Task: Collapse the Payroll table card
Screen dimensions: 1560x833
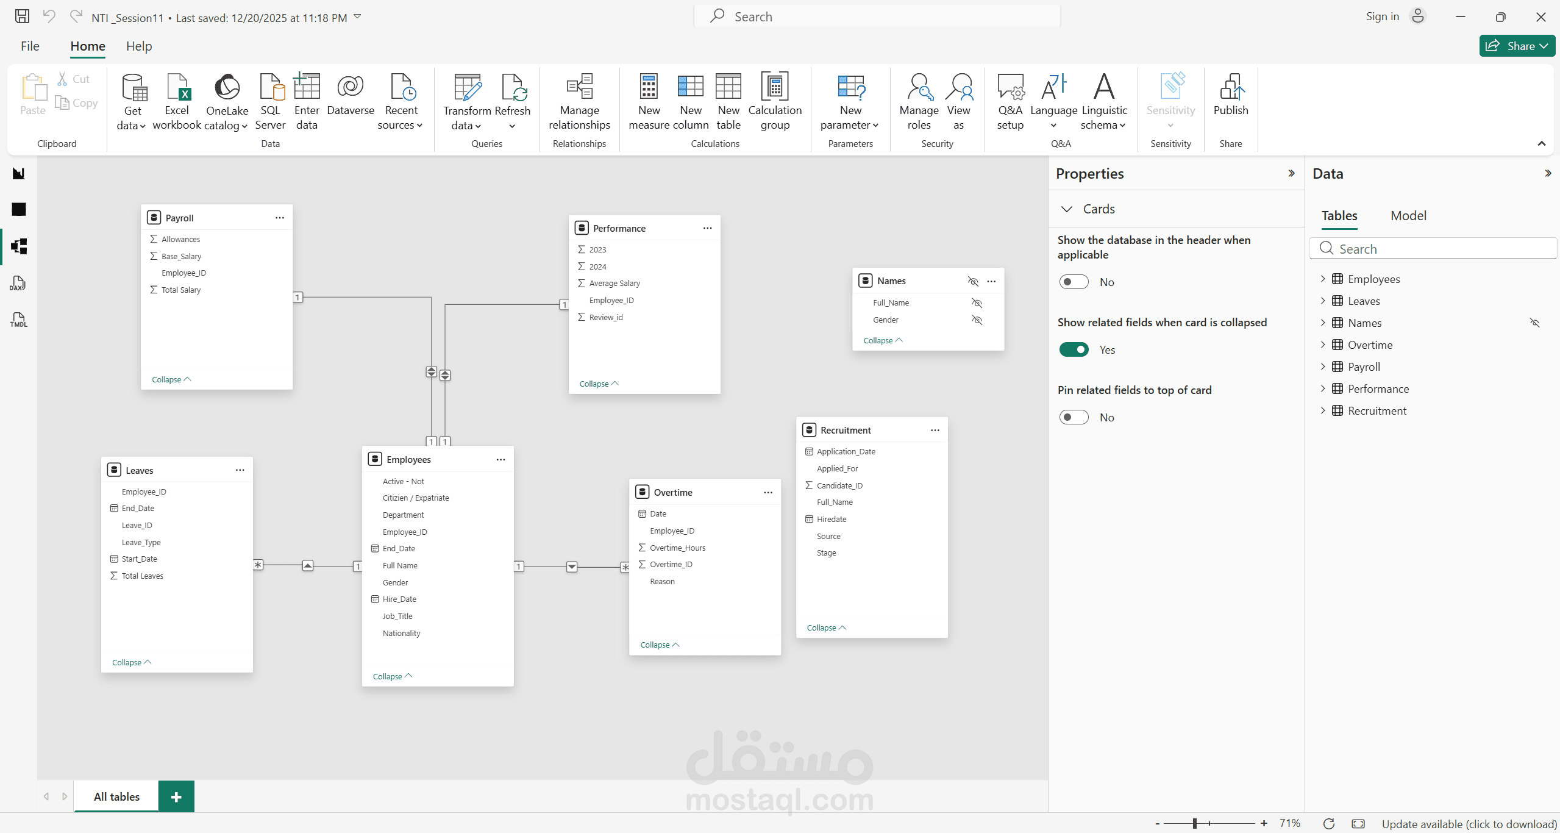Action: [x=171, y=379]
